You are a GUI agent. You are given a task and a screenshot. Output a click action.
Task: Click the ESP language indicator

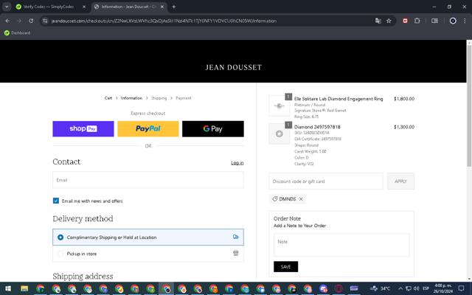(x=426, y=288)
